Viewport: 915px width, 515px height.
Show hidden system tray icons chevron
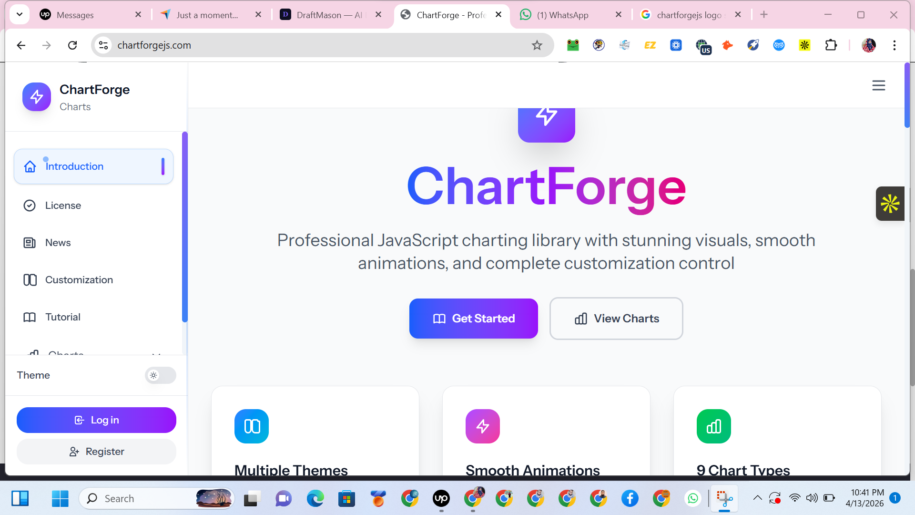click(x=757, y=498)
